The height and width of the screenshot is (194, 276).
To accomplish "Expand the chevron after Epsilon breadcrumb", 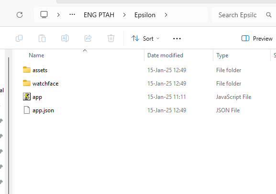I will [166, 15].
